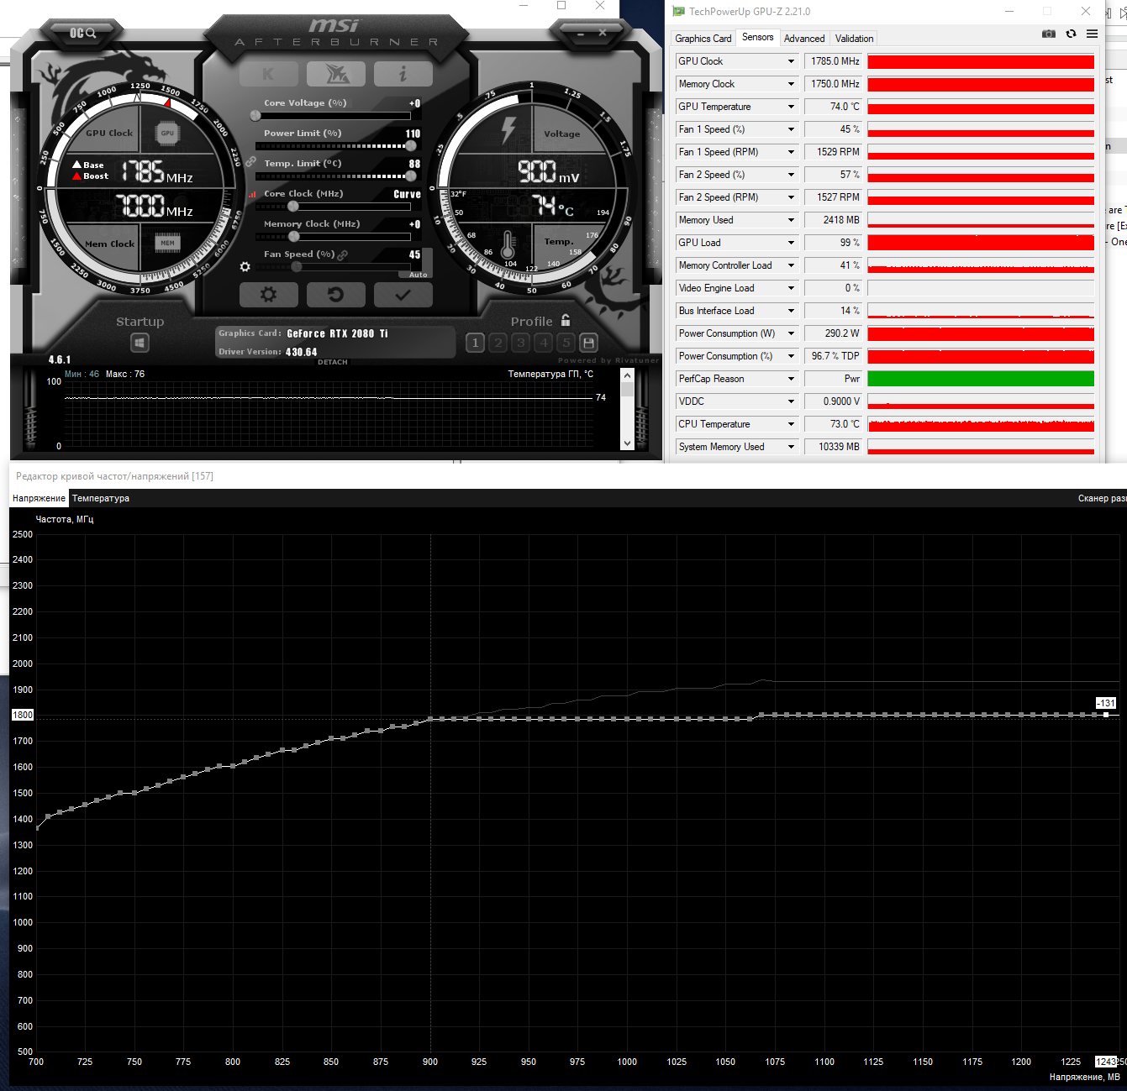Select profile slot 5 in Afterburner
Viewport: 1127px width, 1091px height.
pos(566,343)
